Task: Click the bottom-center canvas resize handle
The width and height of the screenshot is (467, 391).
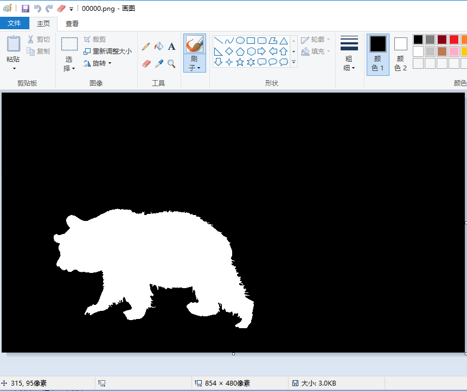Action: (233, 354)
